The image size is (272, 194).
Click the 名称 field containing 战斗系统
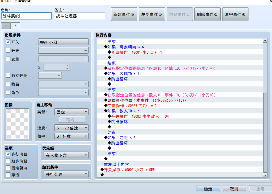(26, 16)
